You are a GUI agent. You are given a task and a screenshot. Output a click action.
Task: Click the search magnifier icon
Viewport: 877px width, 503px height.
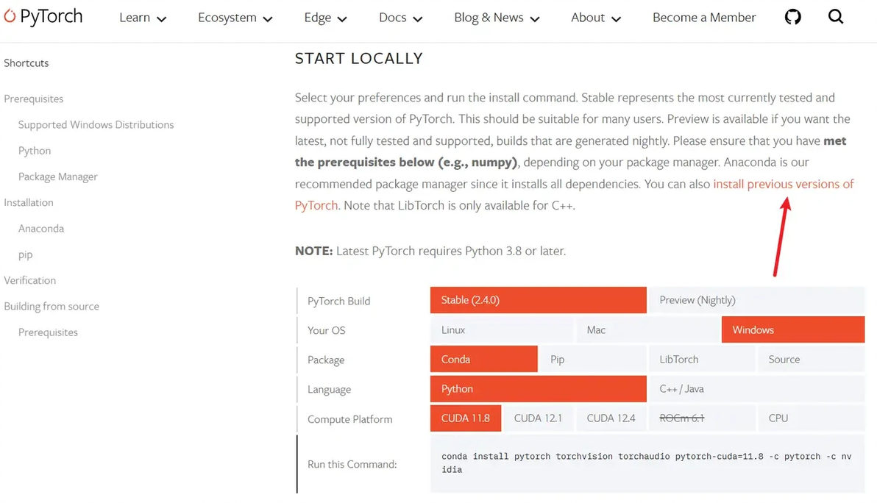(836, 17)
